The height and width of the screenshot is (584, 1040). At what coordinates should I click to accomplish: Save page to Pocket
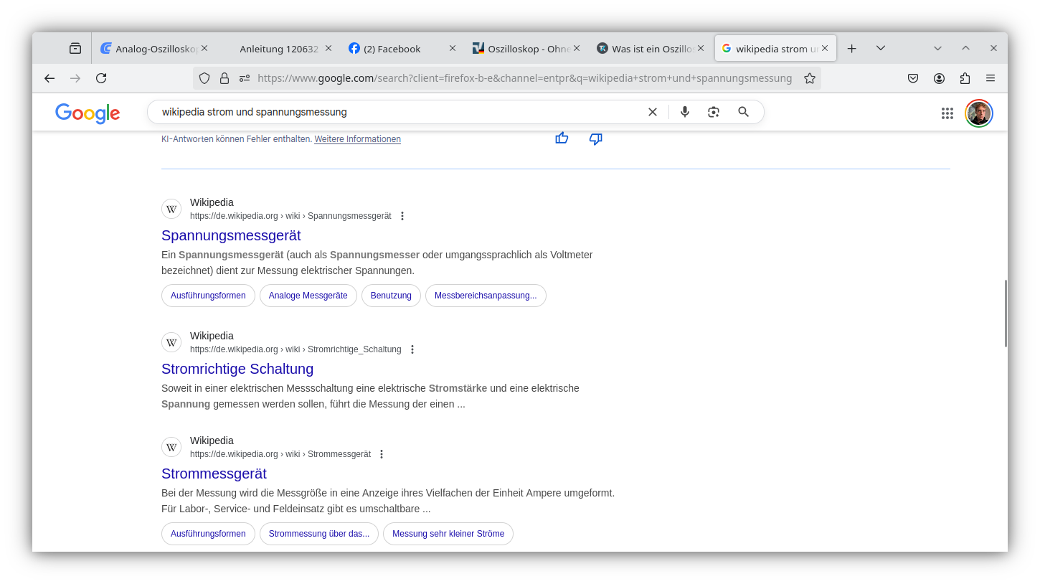pyautogui.click(x=913, y=78)
